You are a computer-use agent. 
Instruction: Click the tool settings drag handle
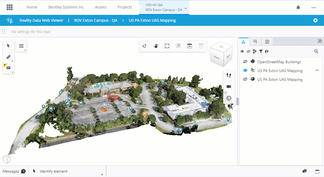click(x=4, y=32)
